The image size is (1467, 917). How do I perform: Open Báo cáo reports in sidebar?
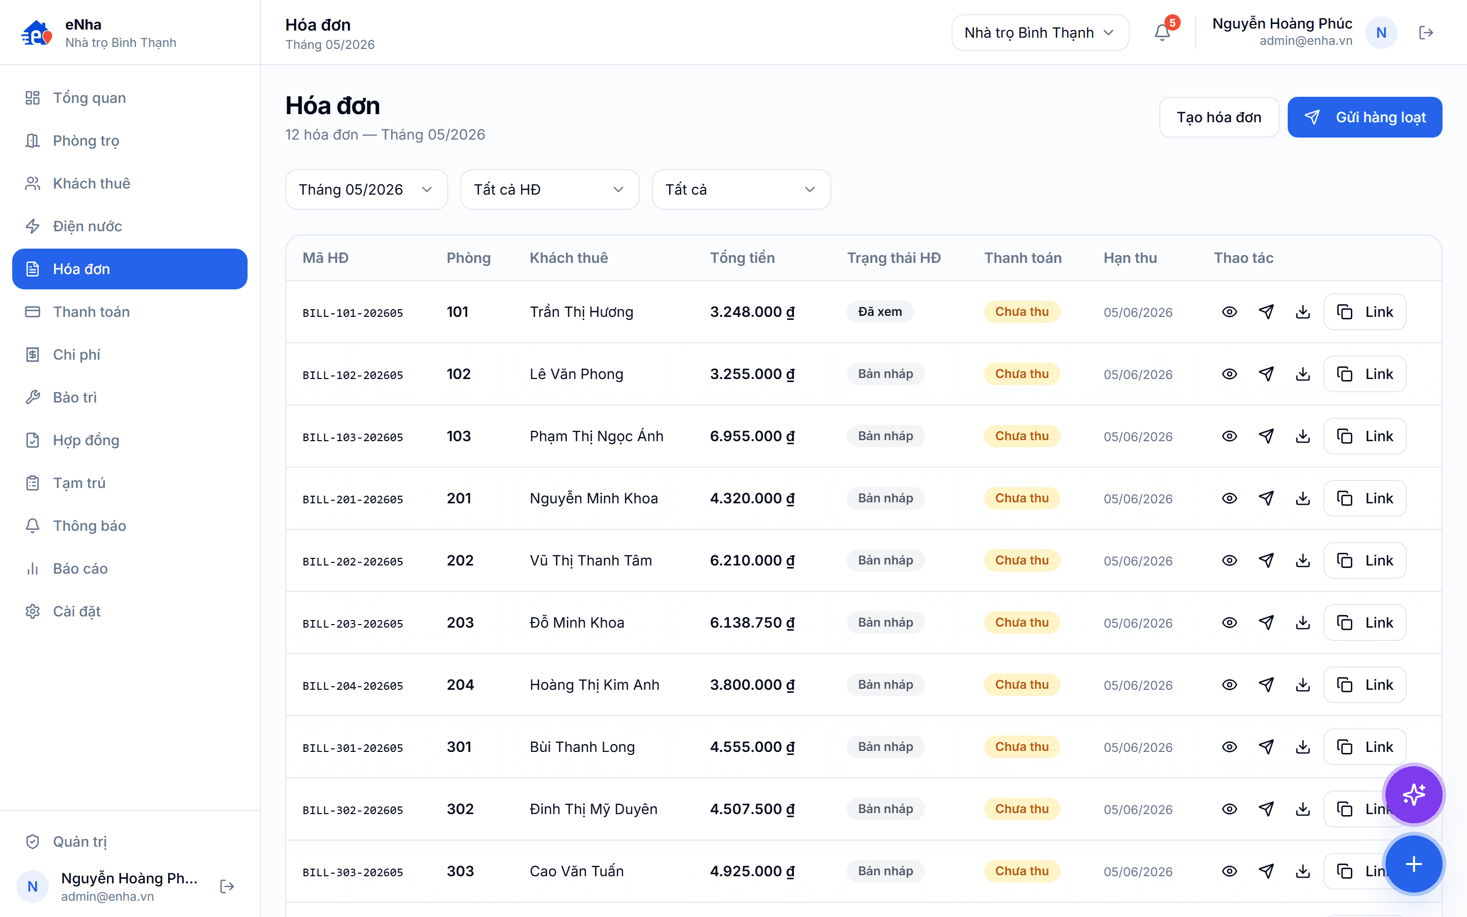(x=130, y=568)
